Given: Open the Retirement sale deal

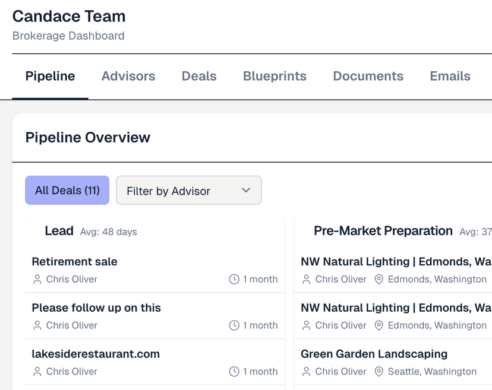Looking at the screenshot, I should [x=154, y=269].
